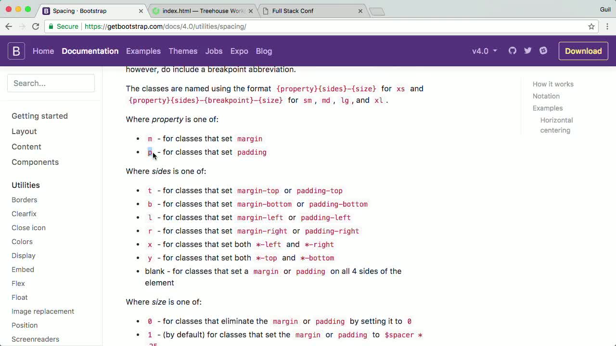616x346 pixels.
Task: Open the Flex utilities page
Action: tap(18, 284)
